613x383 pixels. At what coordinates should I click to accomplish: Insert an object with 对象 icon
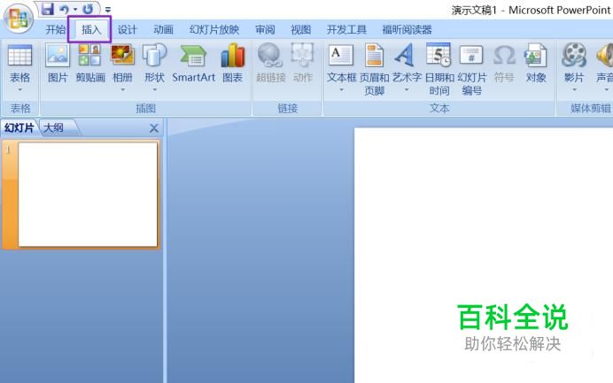click(536, 64)
